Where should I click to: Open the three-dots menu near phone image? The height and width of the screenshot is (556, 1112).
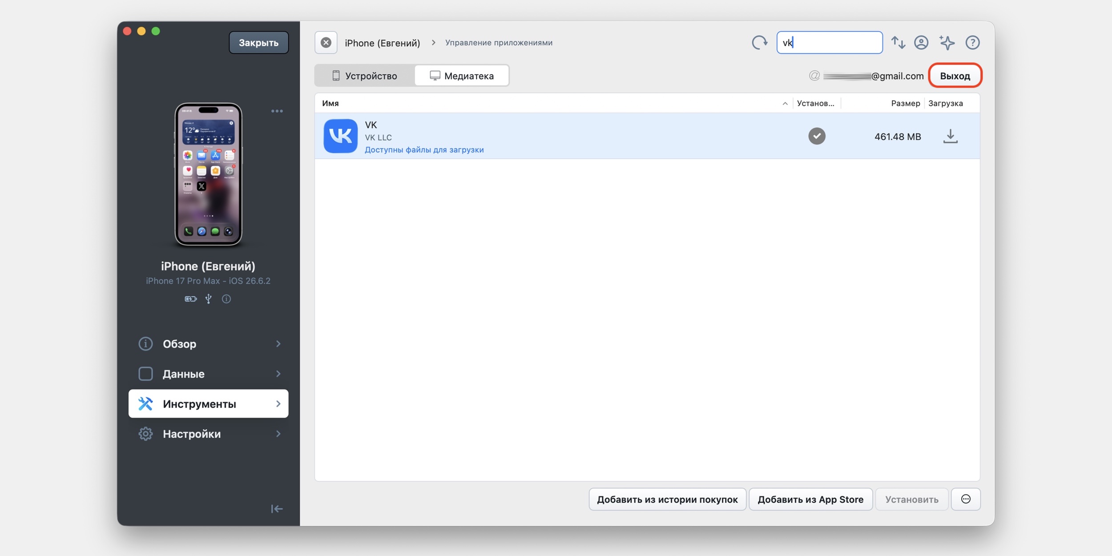coord(277,111)
